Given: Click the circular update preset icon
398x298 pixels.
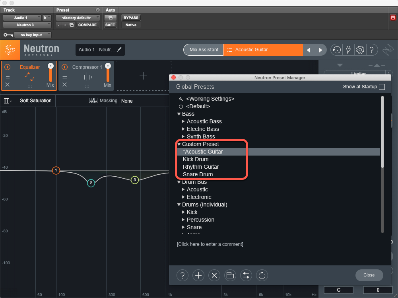Looking at the screenshot, I should [x=262, y=275].
